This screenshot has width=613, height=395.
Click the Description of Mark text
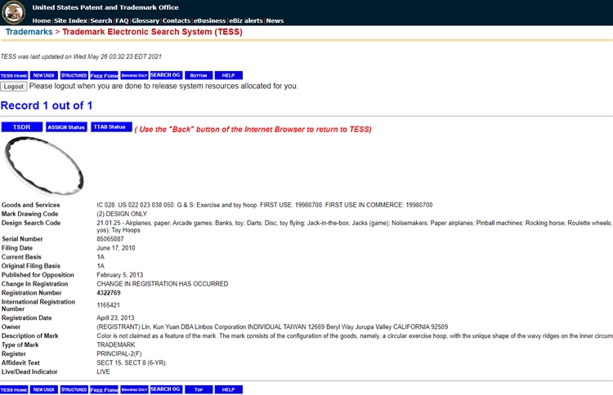point(355,335)
